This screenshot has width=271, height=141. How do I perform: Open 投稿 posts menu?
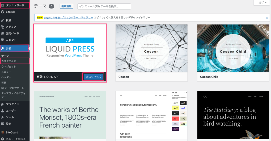(x=15, y=20)
